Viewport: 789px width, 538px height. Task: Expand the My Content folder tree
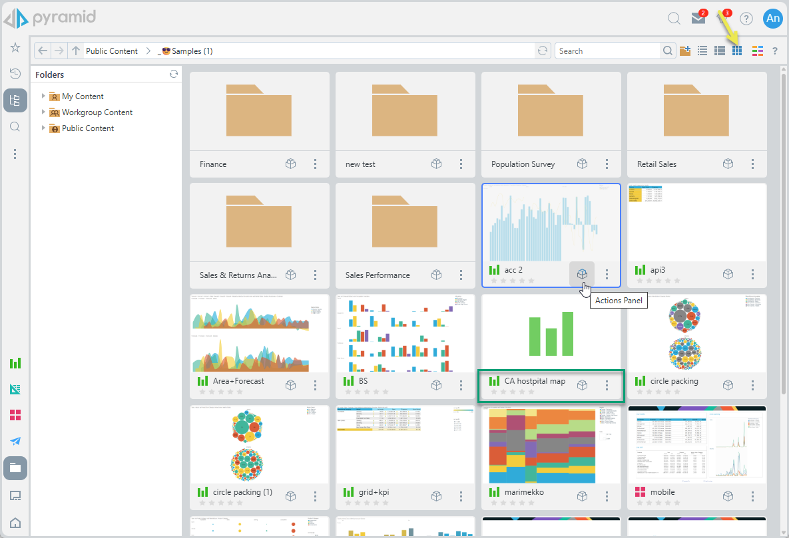click(43, 96)
